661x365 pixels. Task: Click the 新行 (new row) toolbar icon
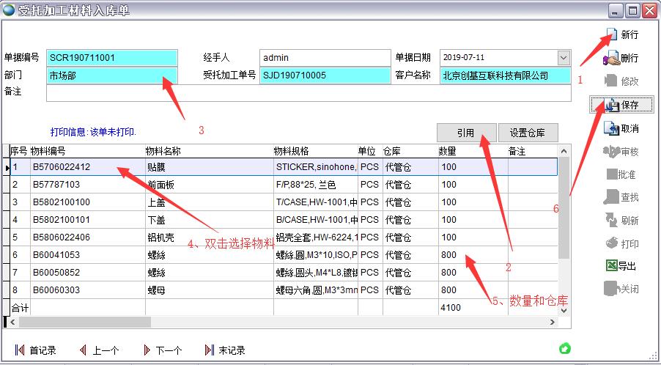[610, 34]
